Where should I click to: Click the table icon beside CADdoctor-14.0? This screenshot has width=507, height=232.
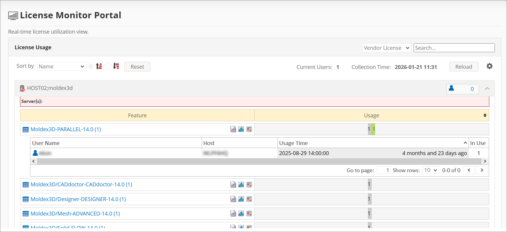click(x=26, y=185)
